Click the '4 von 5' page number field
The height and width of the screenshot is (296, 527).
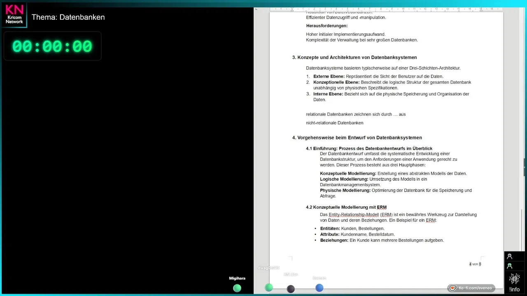coord(475,264)
